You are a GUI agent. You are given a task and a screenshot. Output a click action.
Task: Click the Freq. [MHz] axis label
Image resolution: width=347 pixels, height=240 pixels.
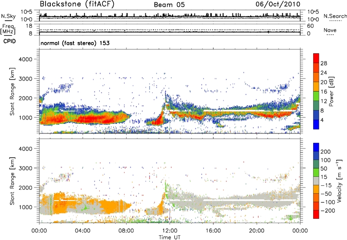8,29
